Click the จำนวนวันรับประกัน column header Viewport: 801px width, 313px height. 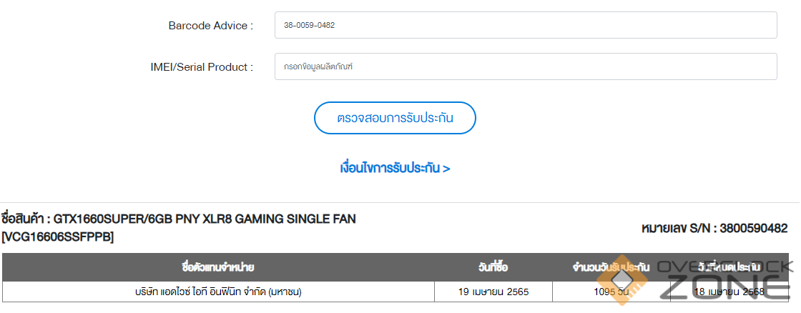tap(610, 267)
